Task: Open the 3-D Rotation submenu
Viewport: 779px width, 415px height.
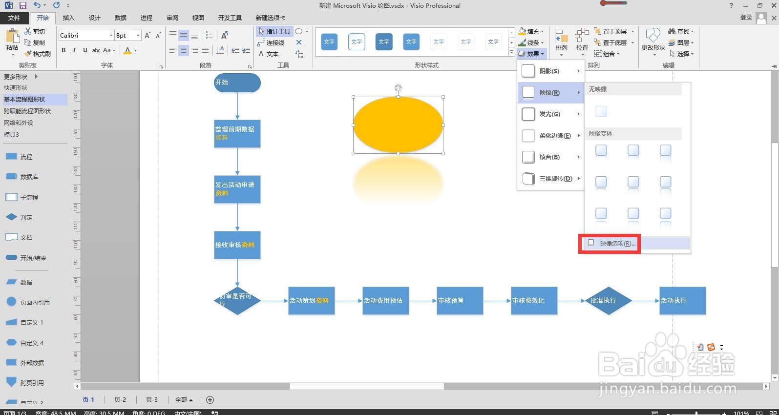Action: click(x=551, y=179)
